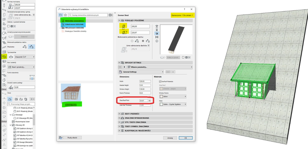Click Grubość warstw podłogi field 0,00
The width and height of the screenshot is (308, 149).
pos(25,87)
